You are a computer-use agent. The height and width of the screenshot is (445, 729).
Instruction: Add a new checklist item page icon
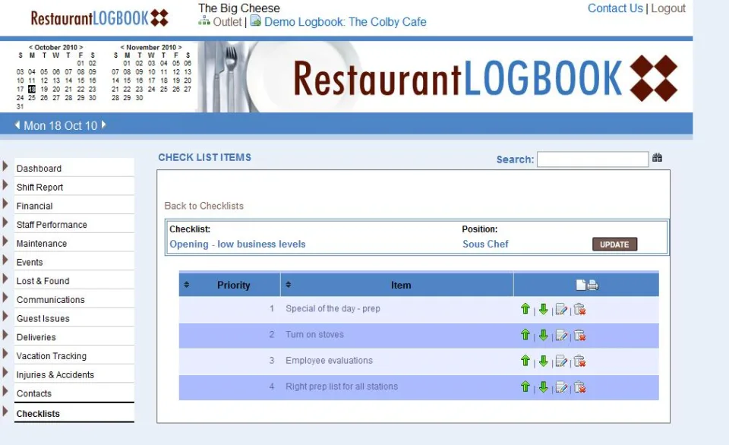tap(581, 285)
